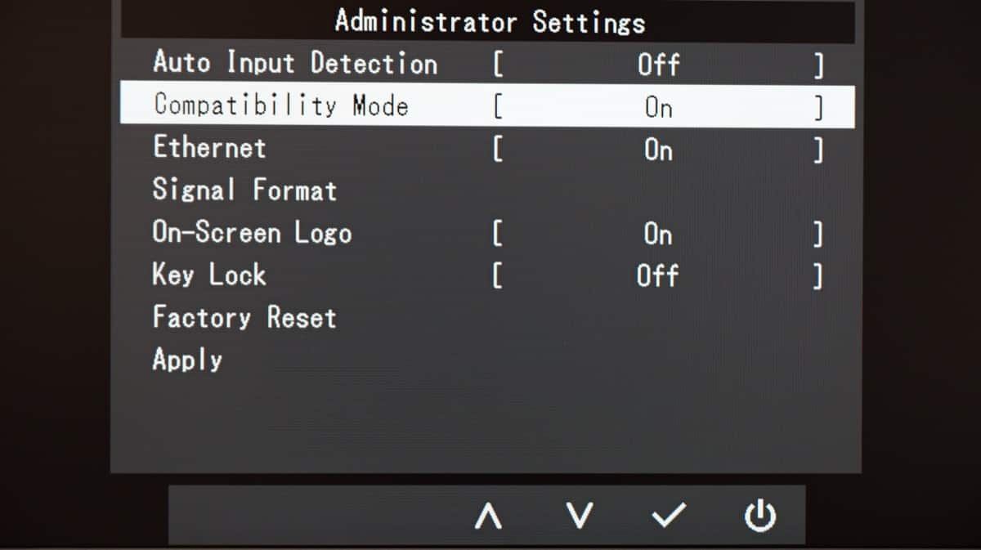The width and height of the screenshot is (981, 550).
Task: Open the Signal Format submenu
Action: tap(244, 190)
